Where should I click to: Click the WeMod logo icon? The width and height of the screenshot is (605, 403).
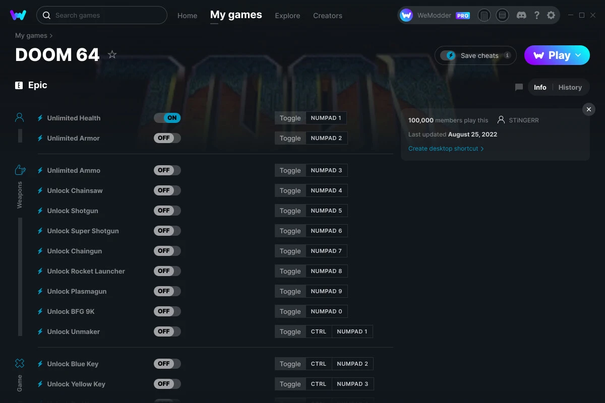coord(18,15)
